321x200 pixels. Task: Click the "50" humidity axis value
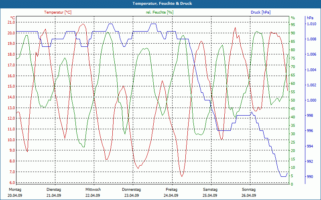(293, 100)
